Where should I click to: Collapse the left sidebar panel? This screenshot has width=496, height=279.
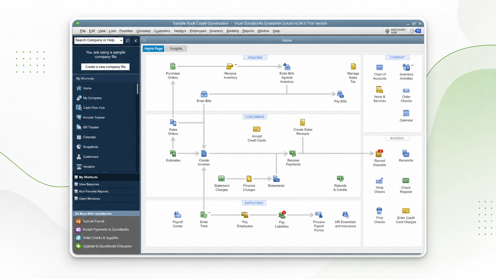coord(136,41)
